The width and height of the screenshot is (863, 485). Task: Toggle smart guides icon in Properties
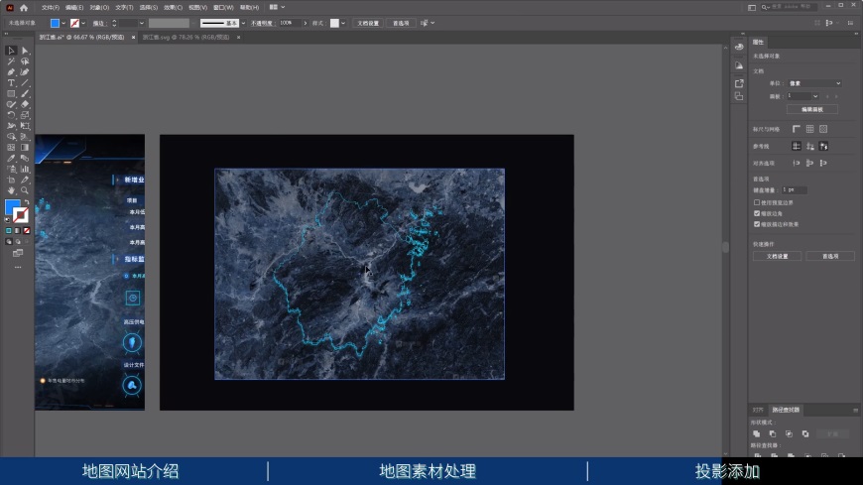[823, 146]
